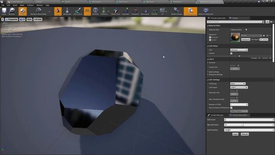Click the Apply Changes button
275x155 pixels.
coord(239,111)
